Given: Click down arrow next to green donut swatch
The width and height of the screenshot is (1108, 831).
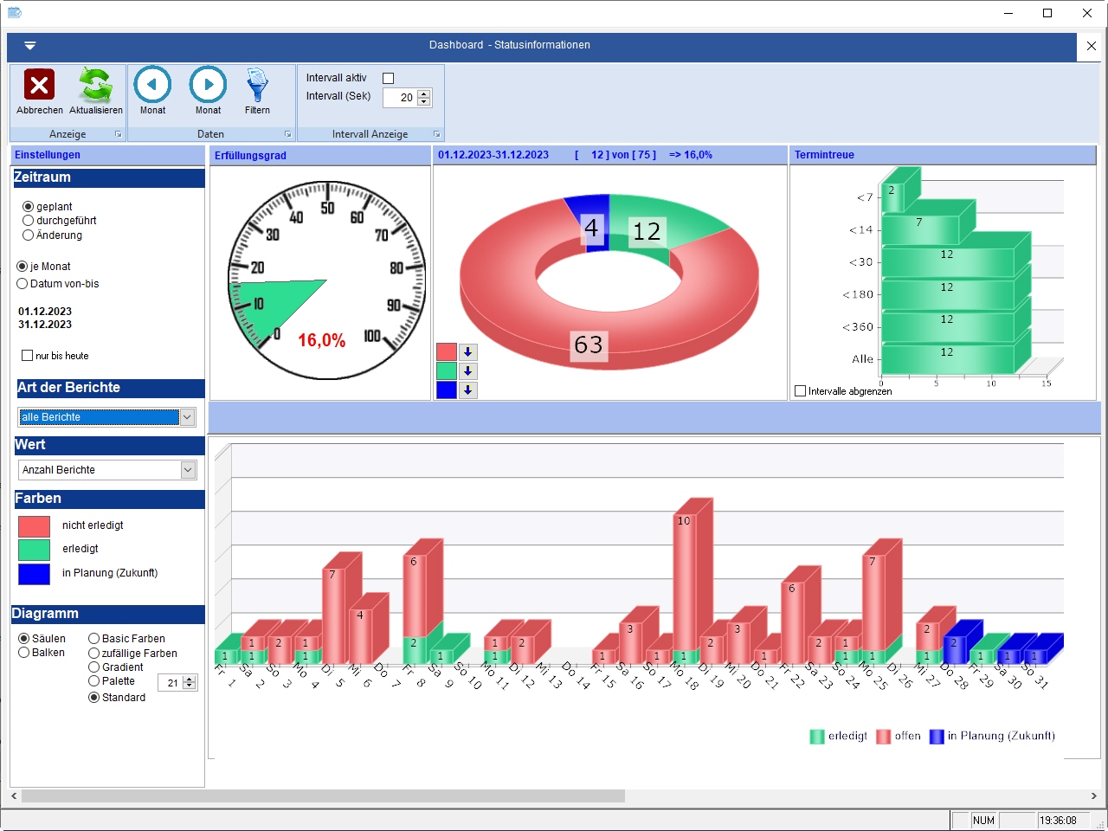Looking at the screenshot, I should [467, 371].
